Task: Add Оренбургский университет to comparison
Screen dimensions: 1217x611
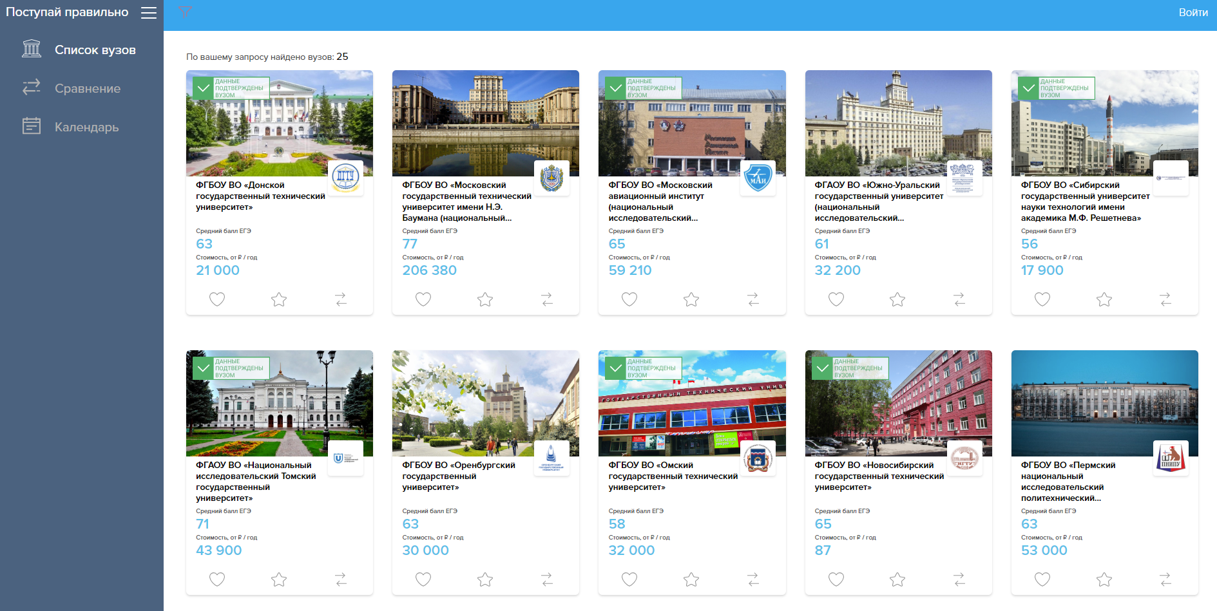Action: click(547, 579)
